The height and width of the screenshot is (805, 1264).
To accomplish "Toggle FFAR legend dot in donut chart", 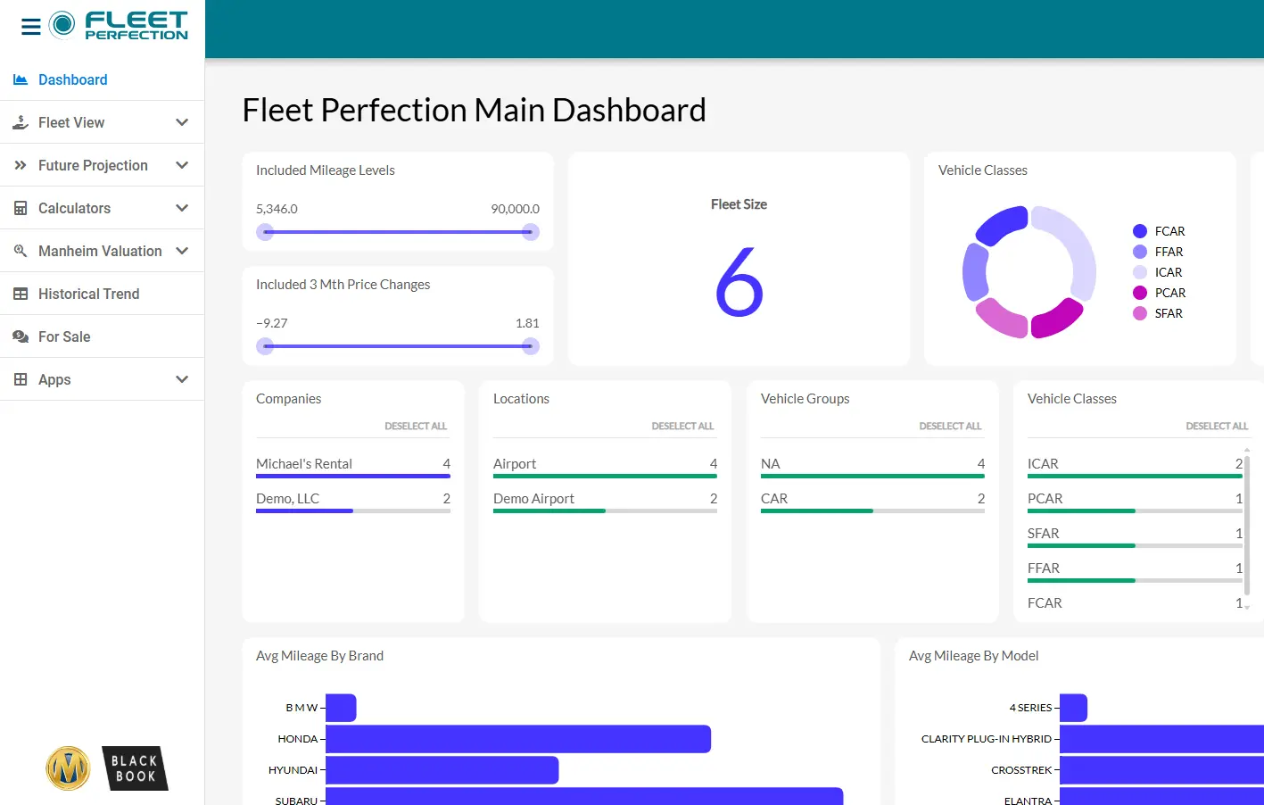I will click(1140, 252).
